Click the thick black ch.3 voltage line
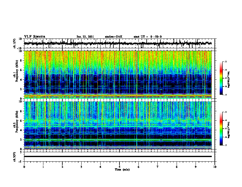This screenshot has height=187, width=242. click(118, 156)
